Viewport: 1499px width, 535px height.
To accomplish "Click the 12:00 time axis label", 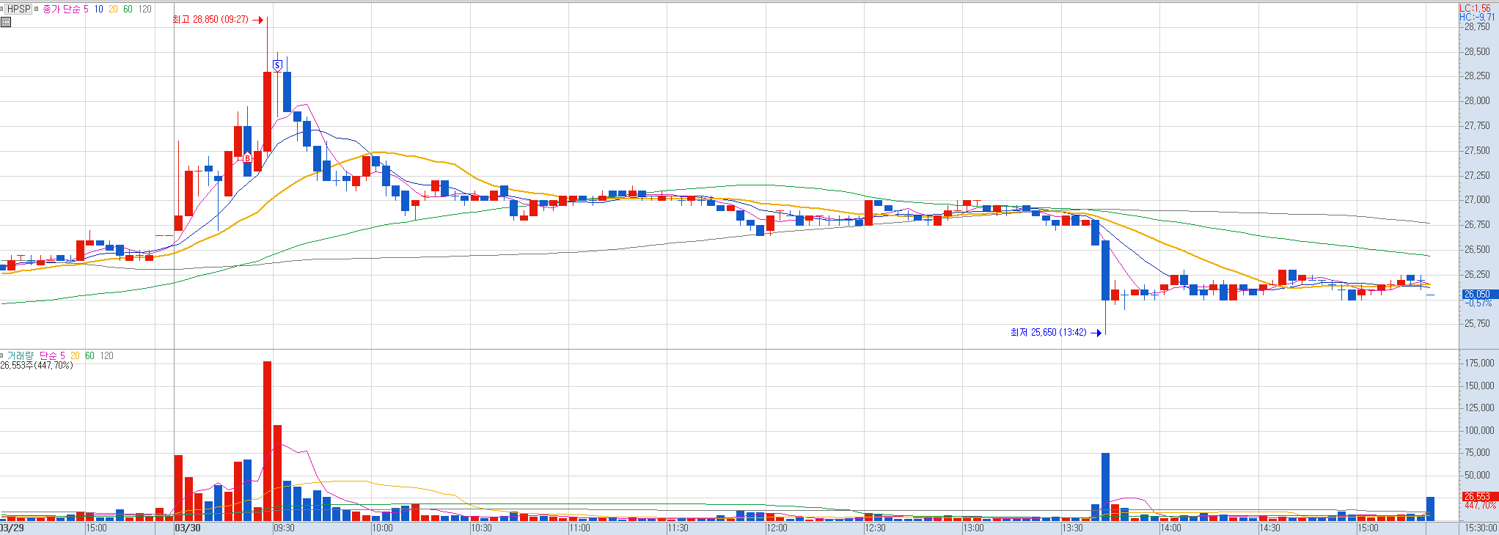I will (777, 528).
